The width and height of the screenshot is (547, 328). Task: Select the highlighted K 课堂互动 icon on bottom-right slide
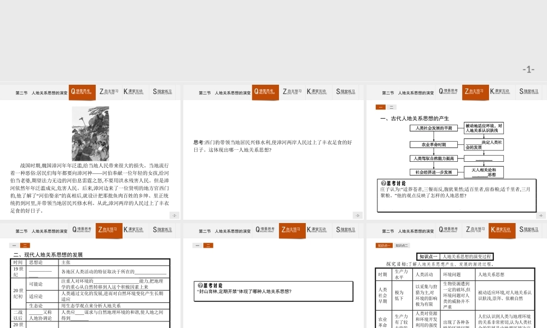coord(502,230)
